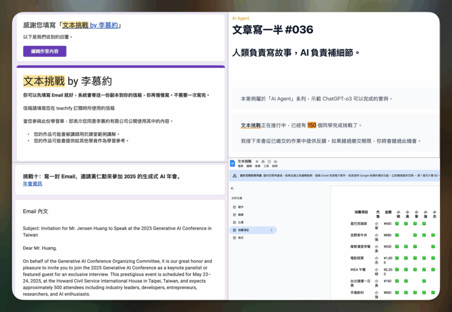Viewport: 452px width, 312px height.
Task: Check the cloud save status icon
Action: point(275,162)
